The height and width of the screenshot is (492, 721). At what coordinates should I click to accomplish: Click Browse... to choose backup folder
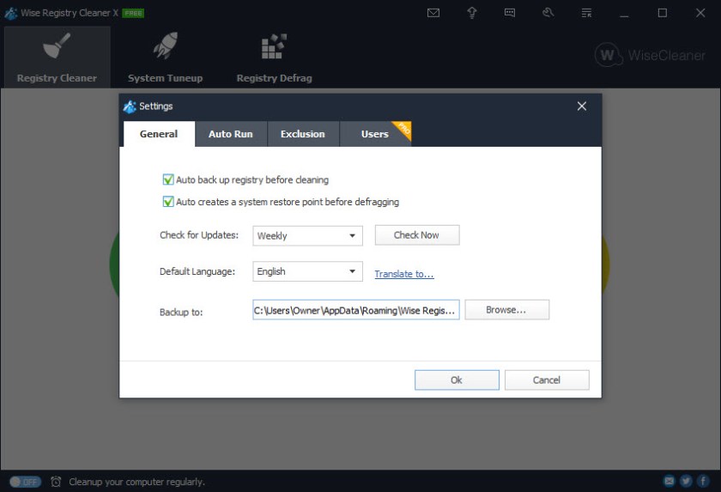(x=506, y=310)
